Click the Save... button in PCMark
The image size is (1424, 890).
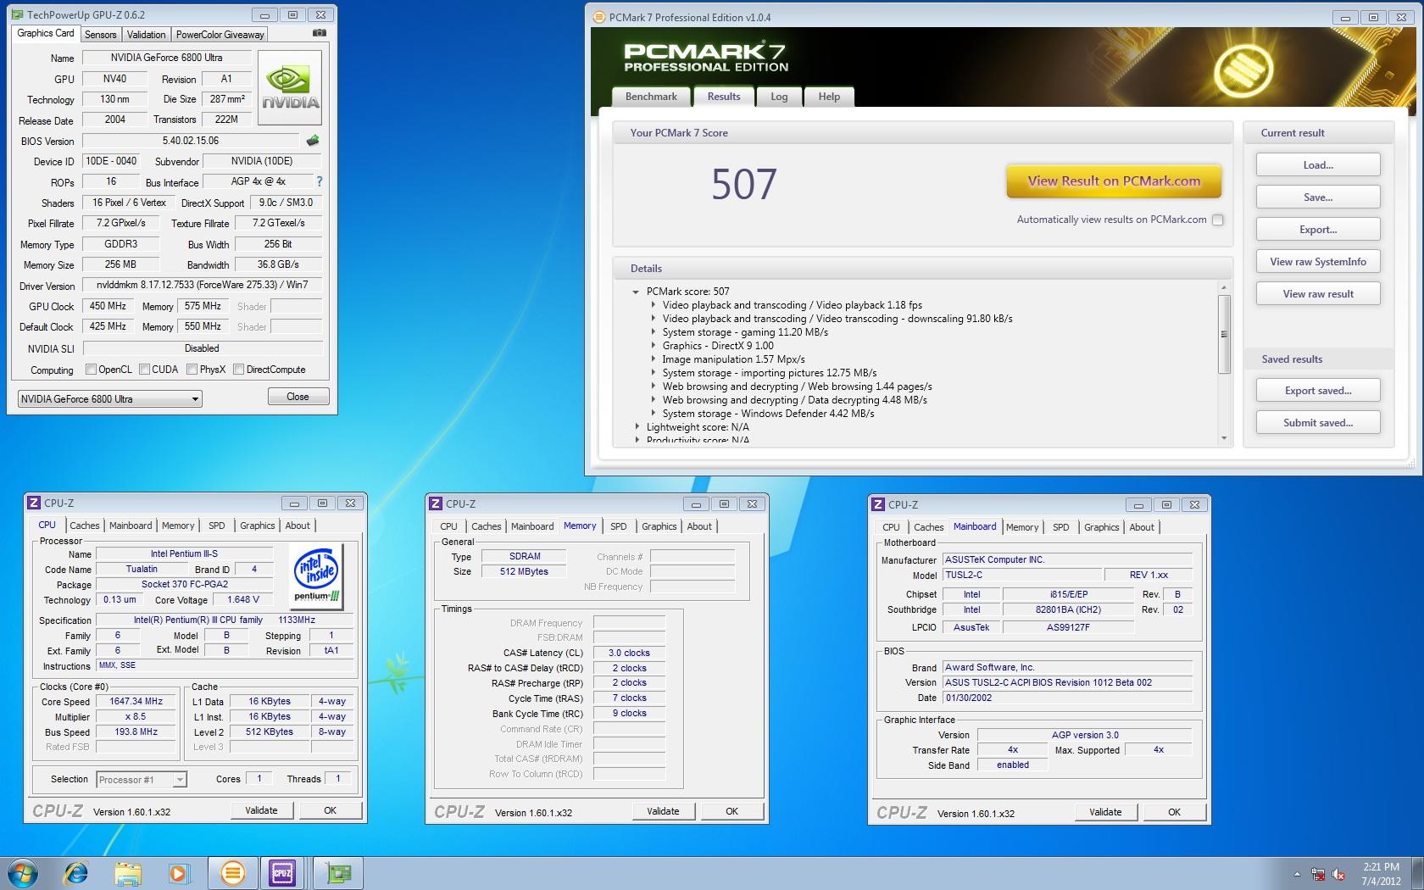point(1318,197)
